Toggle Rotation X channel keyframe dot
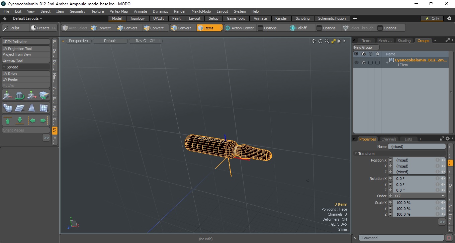 coord(390,179)
